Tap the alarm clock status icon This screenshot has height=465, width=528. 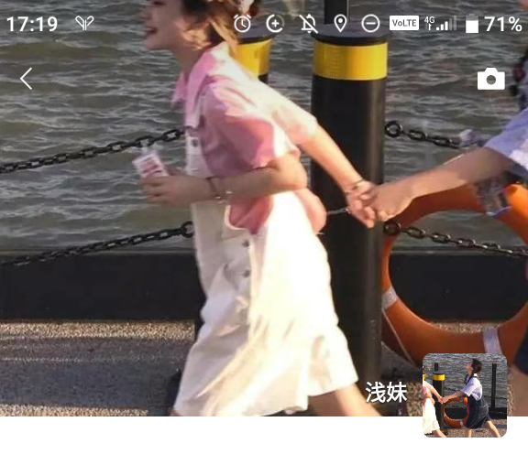[x=242, y=24]
